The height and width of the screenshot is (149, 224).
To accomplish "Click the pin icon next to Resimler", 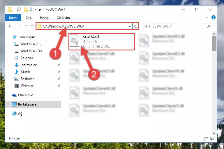I will [59, 79].
